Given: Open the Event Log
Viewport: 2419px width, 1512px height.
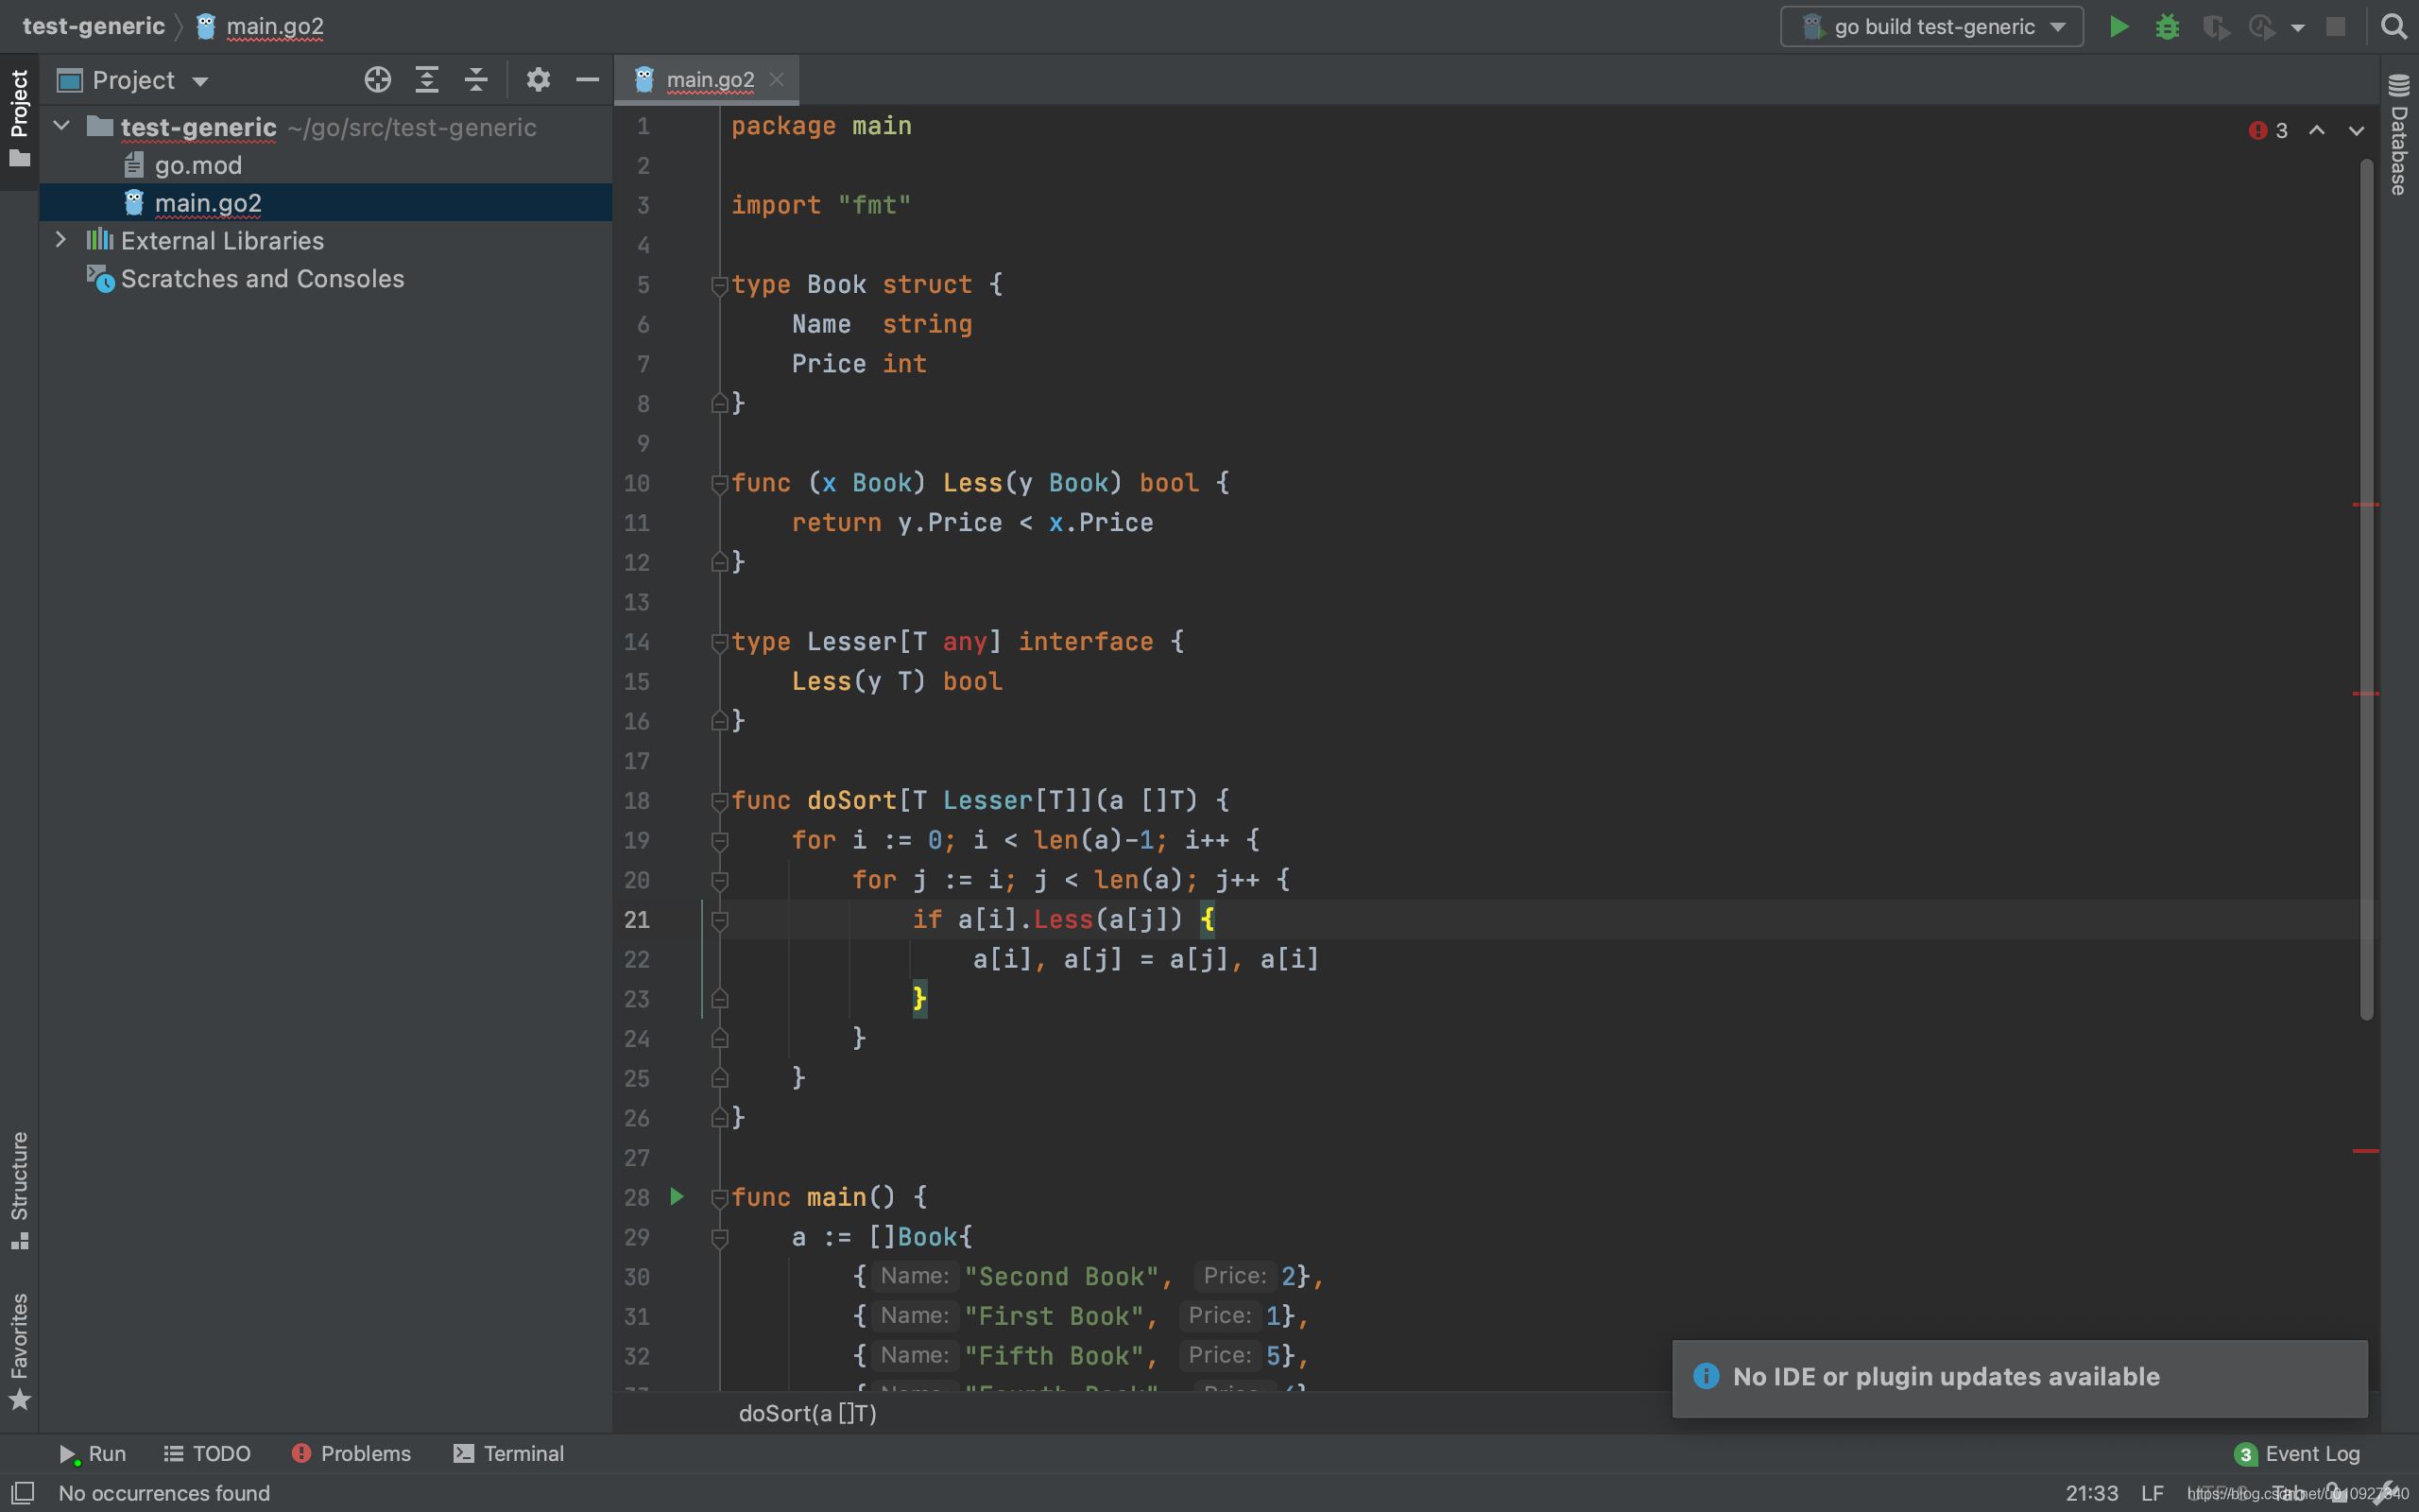Looking at the screenshot, I should [x=2297, y=1453].
